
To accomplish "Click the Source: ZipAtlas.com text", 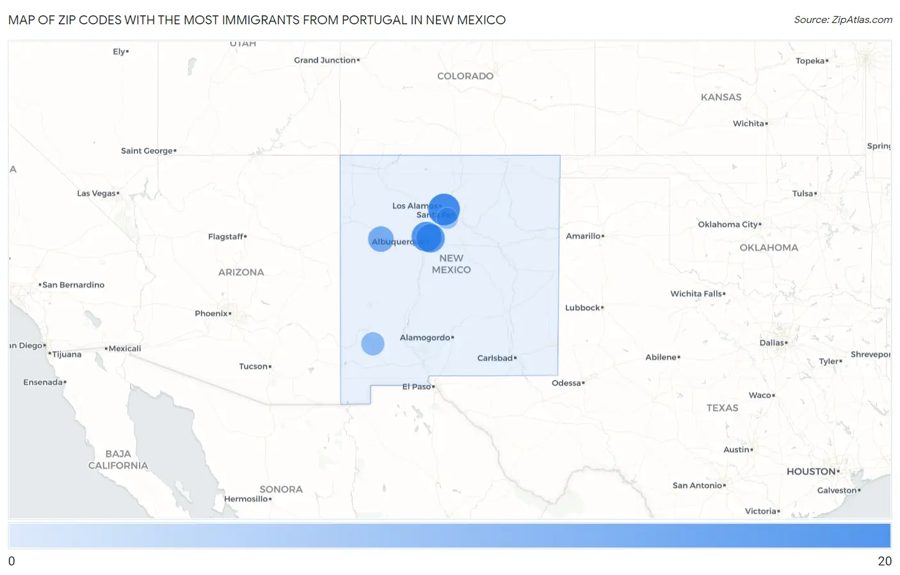I will (x=843, y=20).
